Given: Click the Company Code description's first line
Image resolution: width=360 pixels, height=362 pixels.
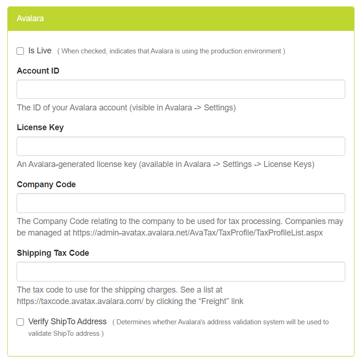Looking at the screenshot, I should point(180,221).
